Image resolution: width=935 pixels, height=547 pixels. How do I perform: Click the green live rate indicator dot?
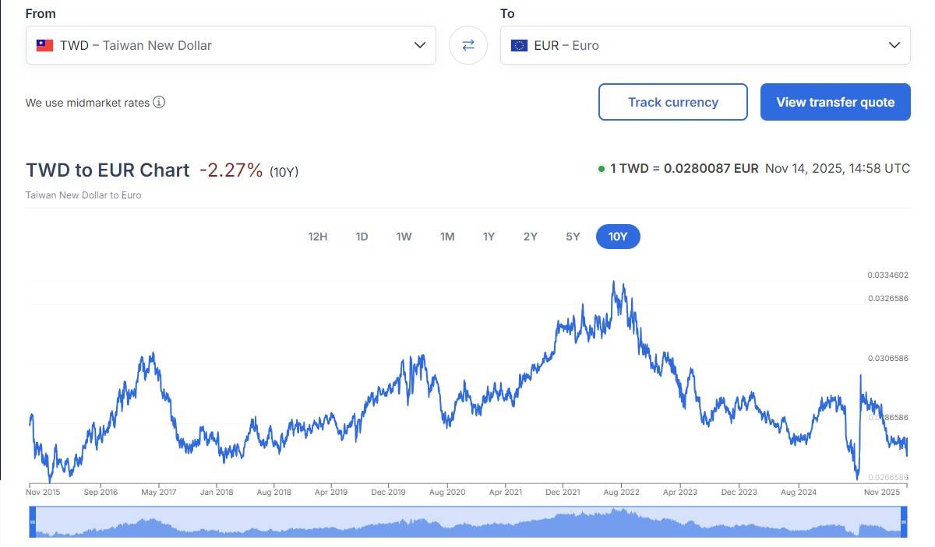coord(602,169)
